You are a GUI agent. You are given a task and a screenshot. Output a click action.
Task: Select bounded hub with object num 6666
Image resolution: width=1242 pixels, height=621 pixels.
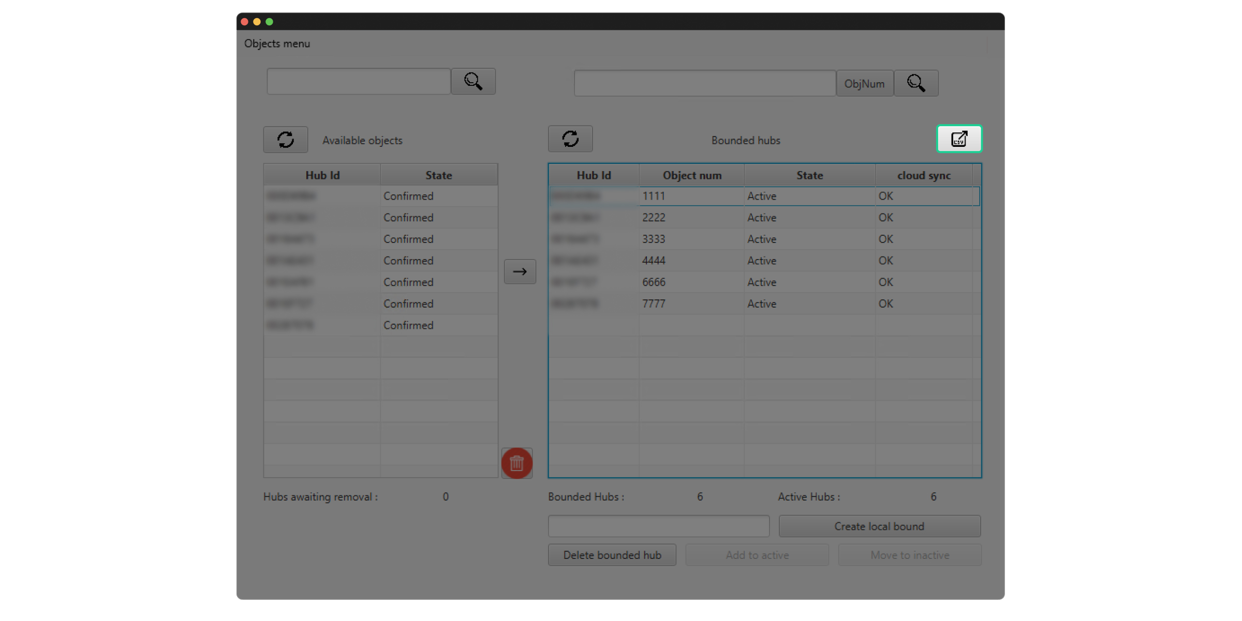point(764,282)
